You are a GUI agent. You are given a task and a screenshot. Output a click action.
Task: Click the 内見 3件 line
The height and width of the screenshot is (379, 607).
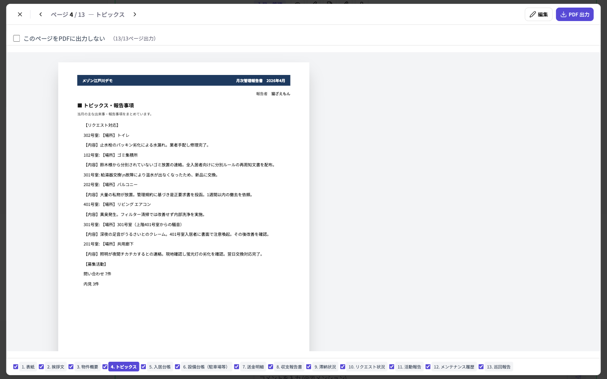(x=91, y=284)
